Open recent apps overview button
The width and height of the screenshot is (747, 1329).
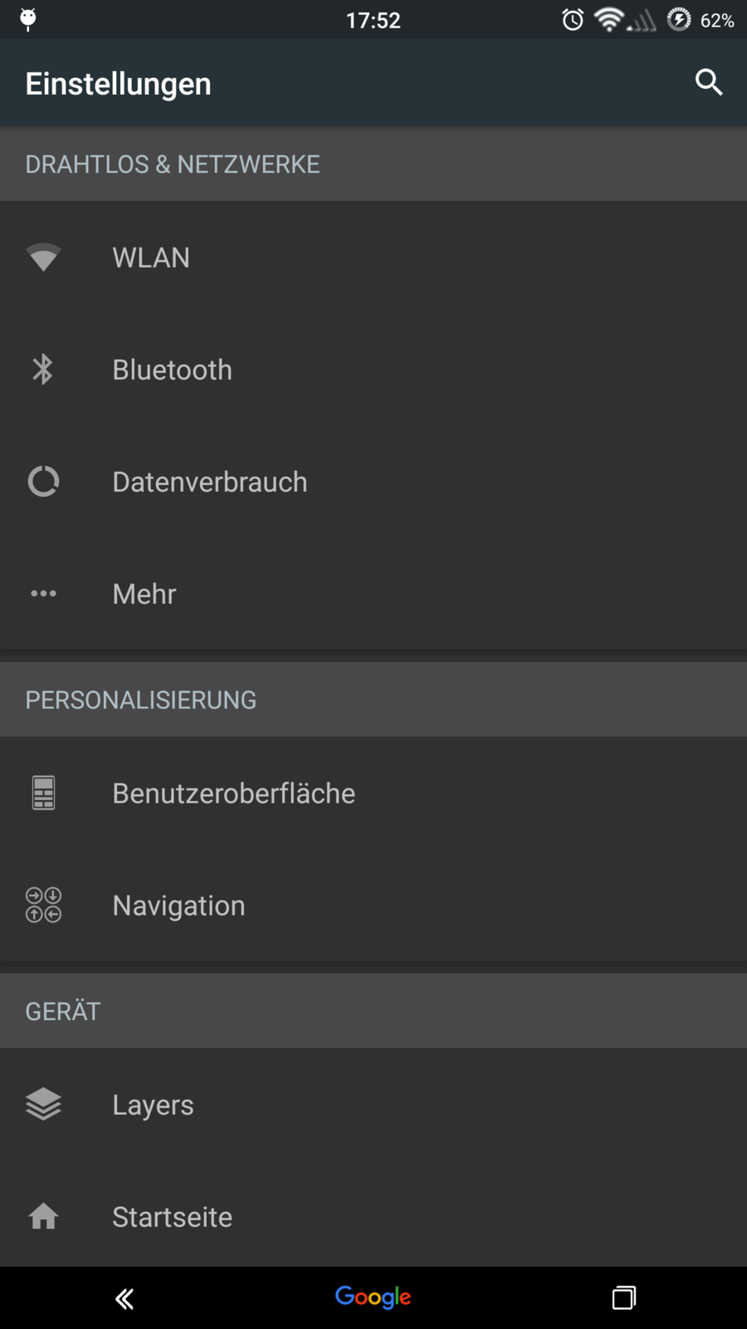coord(624,1297)
